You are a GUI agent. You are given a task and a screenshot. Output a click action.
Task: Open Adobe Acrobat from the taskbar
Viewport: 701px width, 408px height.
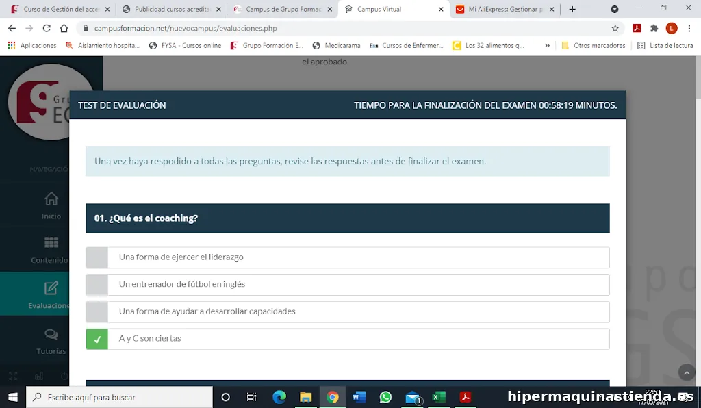point(466,397)
